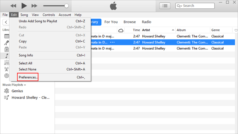The width and height of the screenshot is (238, 134).
Task: Switch to the Browse tab
Action: coord(129,22)
